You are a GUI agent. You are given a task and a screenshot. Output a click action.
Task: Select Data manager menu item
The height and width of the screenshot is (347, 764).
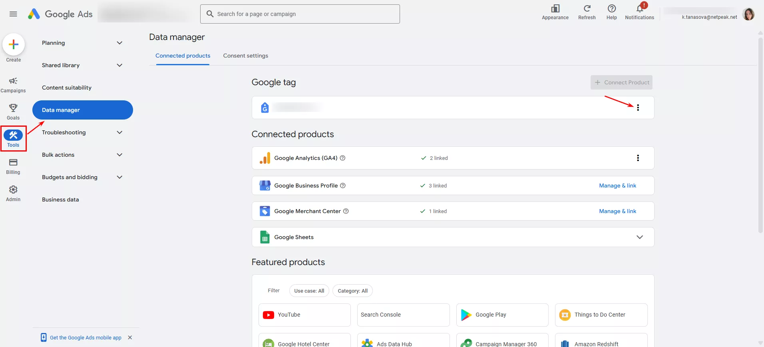point(83,110)
